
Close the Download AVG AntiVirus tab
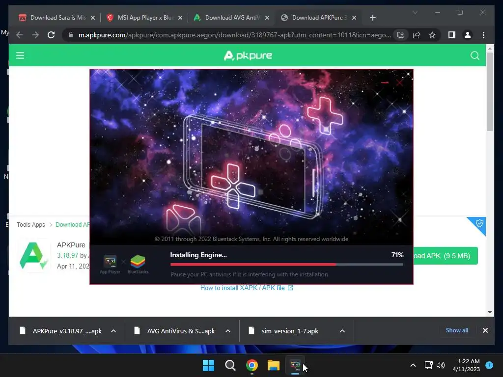(x=267, y=18)
